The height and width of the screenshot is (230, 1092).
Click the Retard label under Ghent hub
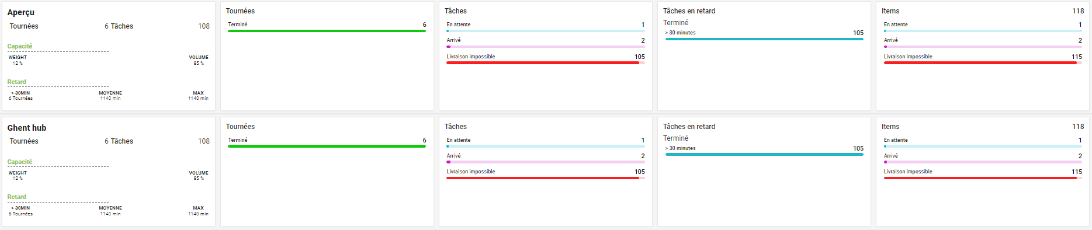16,197
